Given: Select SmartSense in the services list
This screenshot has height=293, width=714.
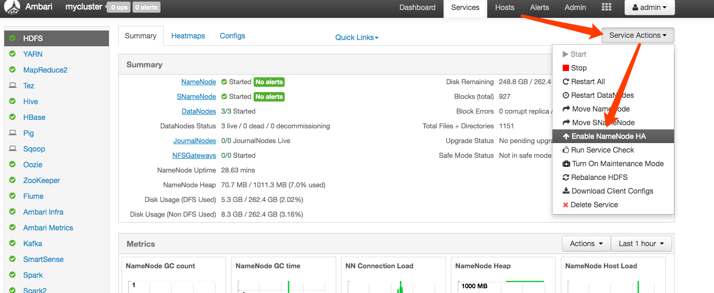Looking at the screenshot, I should 43,259.
